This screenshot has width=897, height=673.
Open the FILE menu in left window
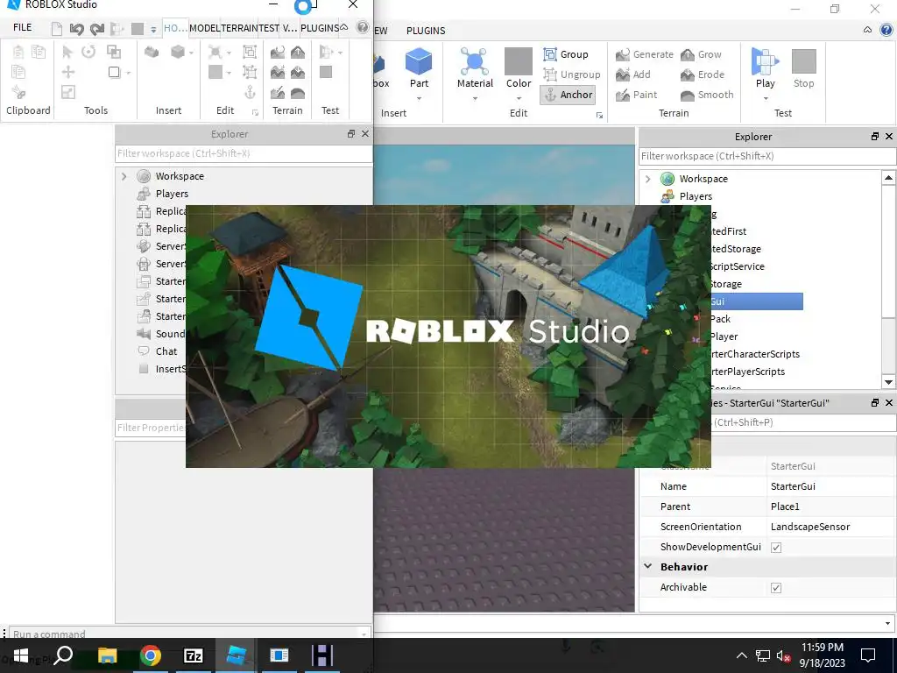coord(22,27)
